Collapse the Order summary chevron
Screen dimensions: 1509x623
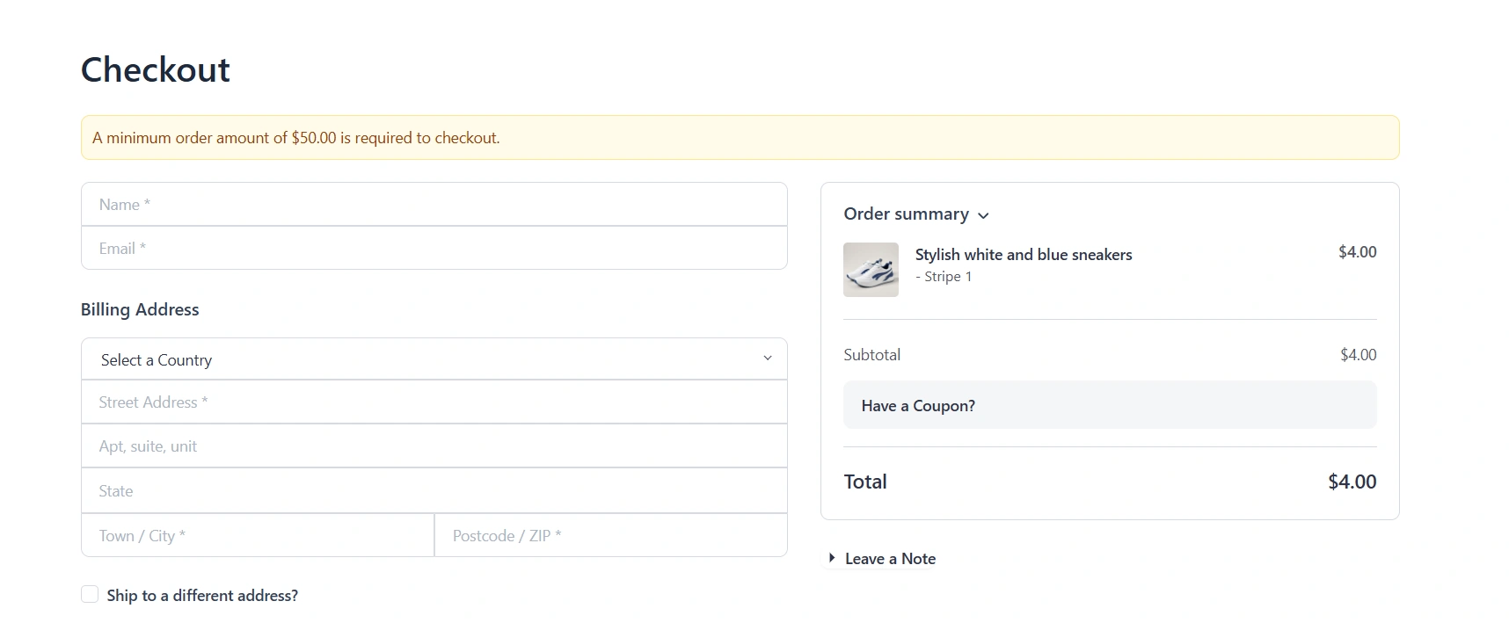tap(983, 215)
